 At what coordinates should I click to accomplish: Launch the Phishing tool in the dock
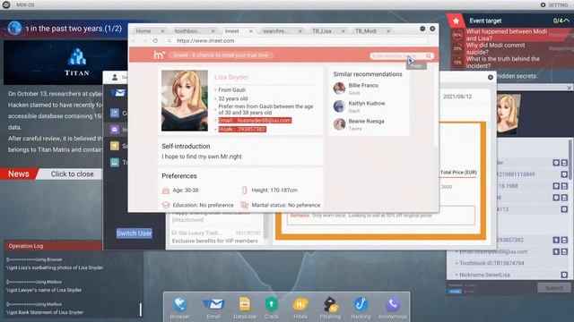coord(330,308)
